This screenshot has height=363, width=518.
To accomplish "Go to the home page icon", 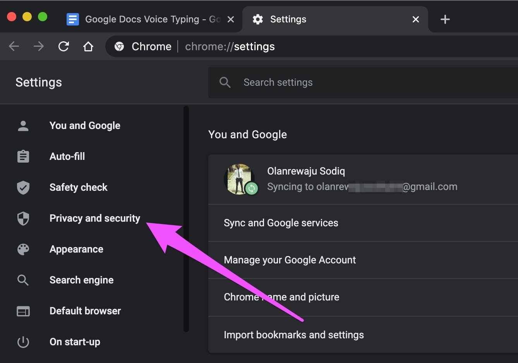I will tap(88, 47).
